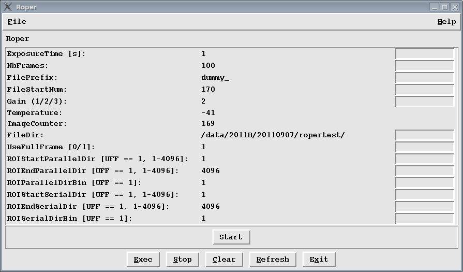Image resolution: width=463 pixels, height=272 pixels.
Task: Click the ROIEndSerialDir value 4096
Action: pos(211,206)
